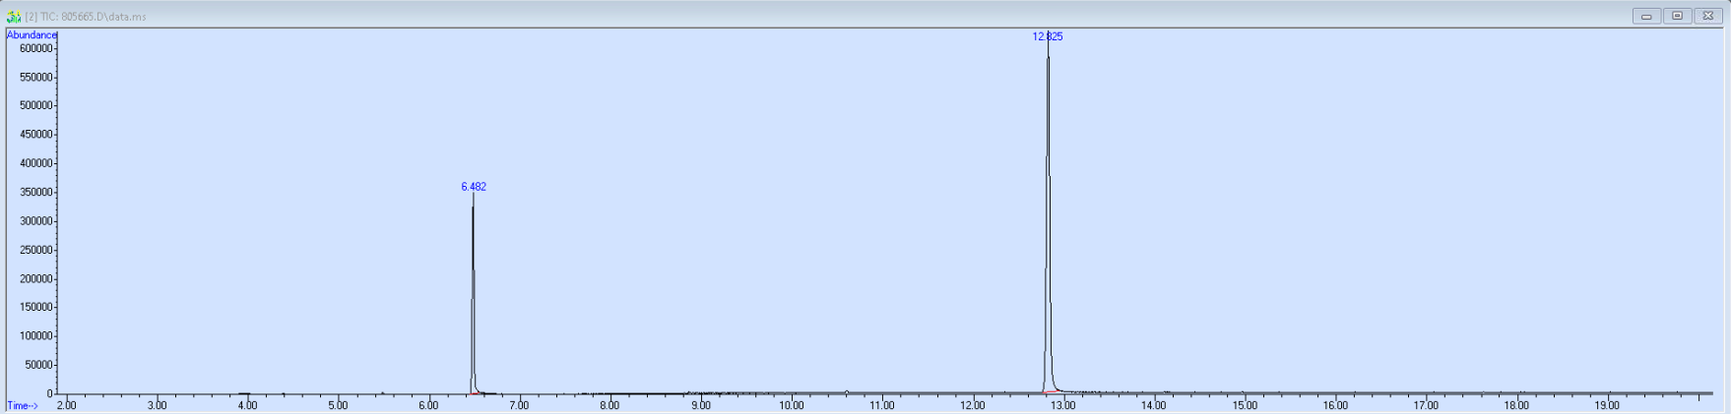
Task: Click the 8.00 time axis value
Action: click(x=609, y=405)
